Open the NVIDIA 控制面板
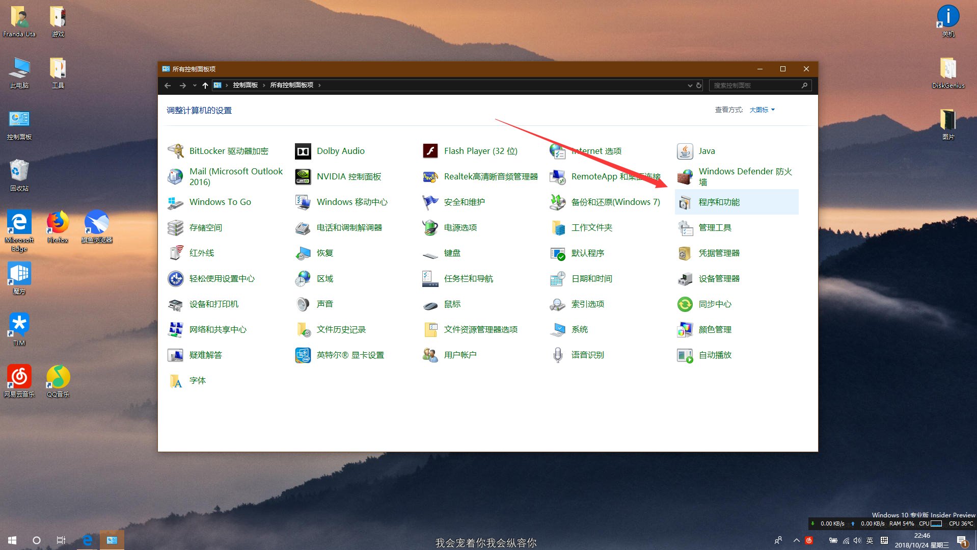977x550 pixels. point(348,176)
